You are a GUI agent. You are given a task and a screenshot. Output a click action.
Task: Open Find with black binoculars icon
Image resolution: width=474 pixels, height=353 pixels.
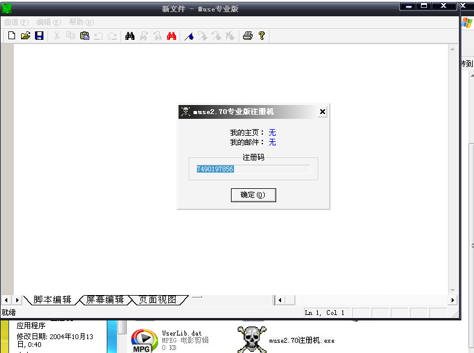pos(130,36)
